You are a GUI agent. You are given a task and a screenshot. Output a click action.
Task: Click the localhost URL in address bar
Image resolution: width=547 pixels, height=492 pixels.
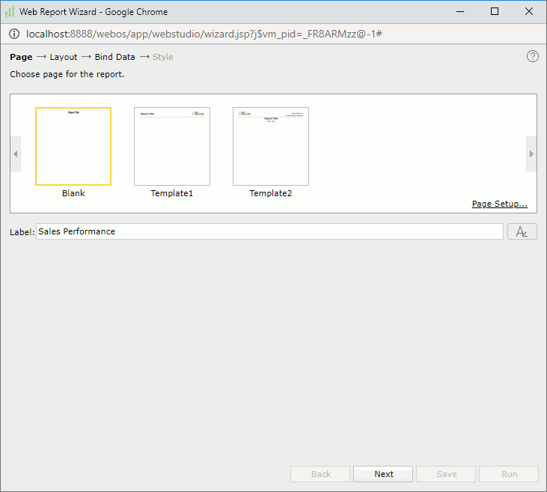[204, 34]
